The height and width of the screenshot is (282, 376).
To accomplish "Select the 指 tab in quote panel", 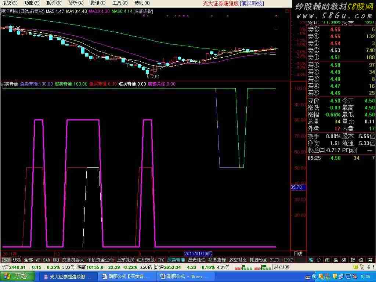I will [x=352, y=260].
